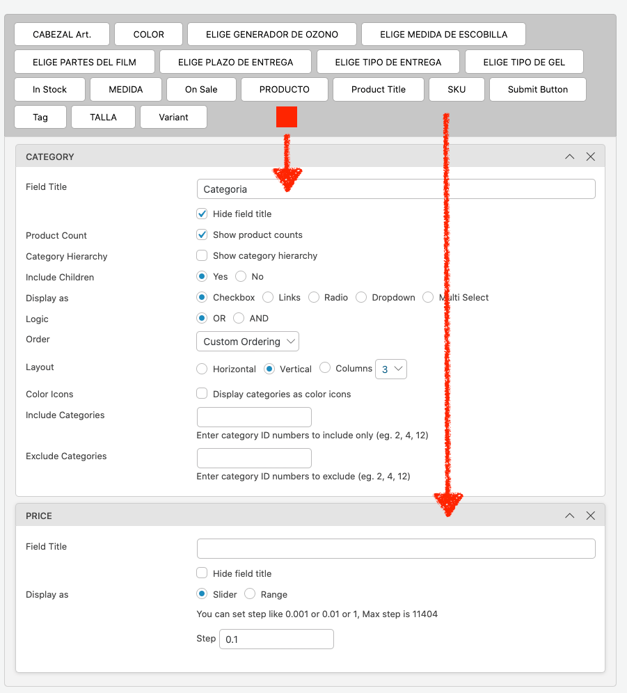Add the Product Title field

379,89
